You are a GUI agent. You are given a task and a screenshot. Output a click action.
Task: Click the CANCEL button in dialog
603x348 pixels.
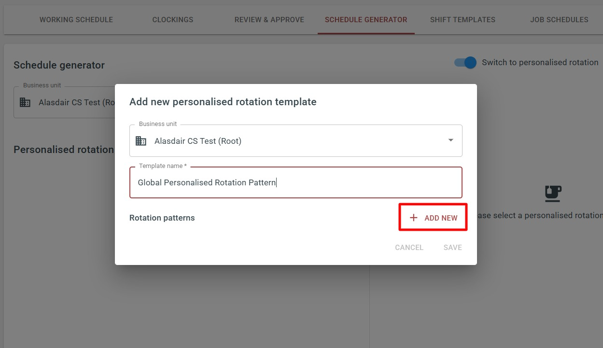(409, 247)
